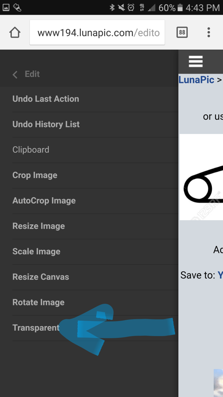The height and width of the screenshot is (397, 223).
Task: Choose Resize Canvas from the menu
Action: pos(40,277)
